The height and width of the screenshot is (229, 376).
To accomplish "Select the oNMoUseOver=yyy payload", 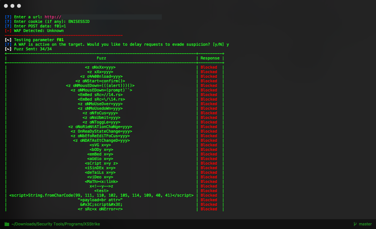I will click(100, 104).
